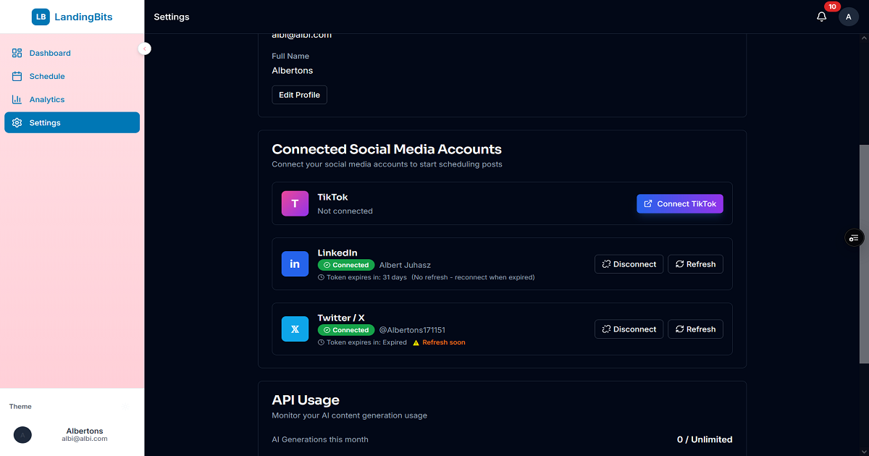Toggle the theme using the dark circle

point(22,434)
